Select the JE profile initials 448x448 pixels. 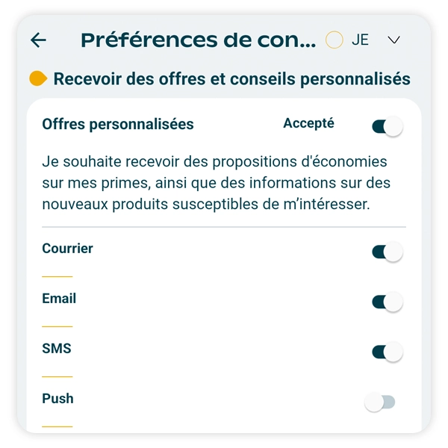point(360,40)
